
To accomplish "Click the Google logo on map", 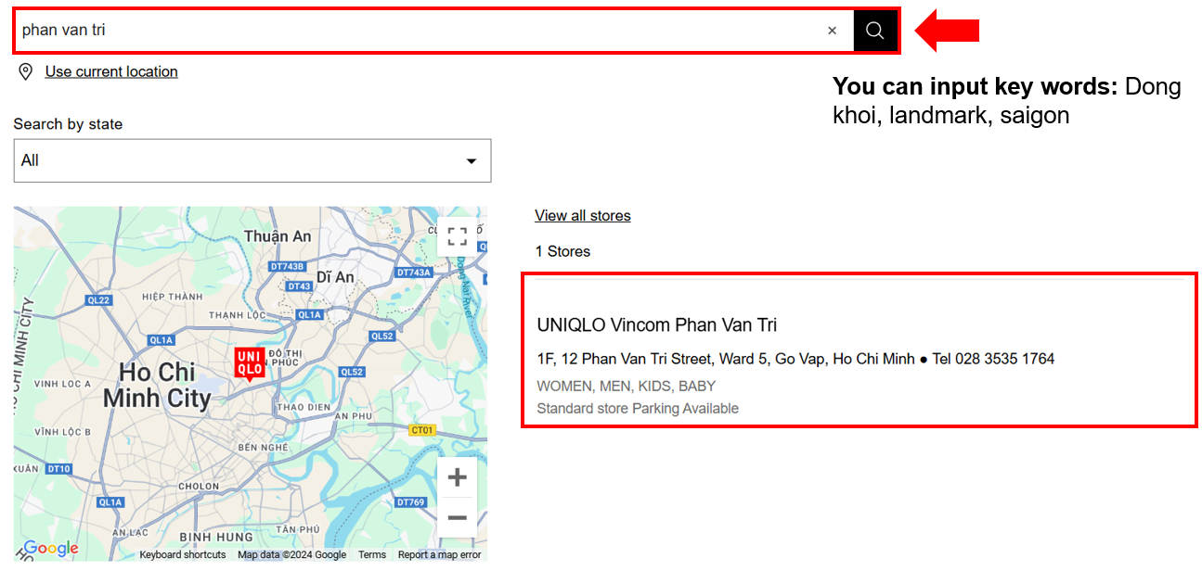I will 50,549.
